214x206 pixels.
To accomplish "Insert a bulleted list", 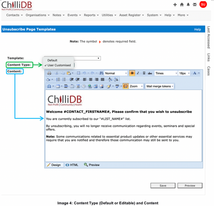I will click(x=64, y=80).
